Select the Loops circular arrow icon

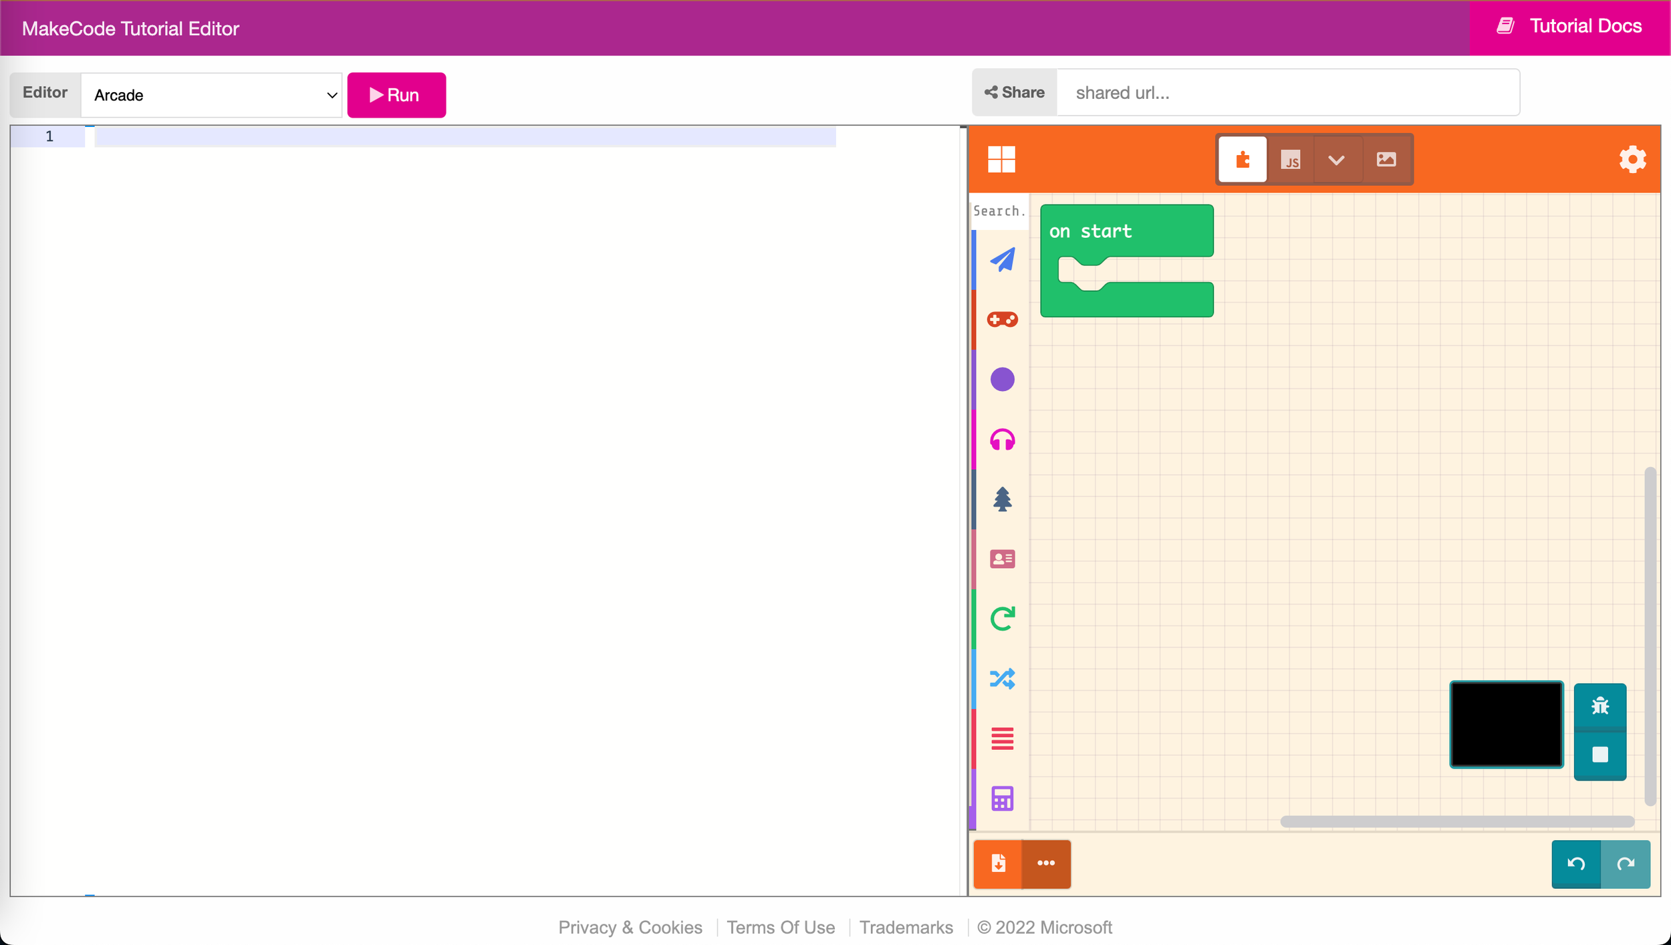1002,619
